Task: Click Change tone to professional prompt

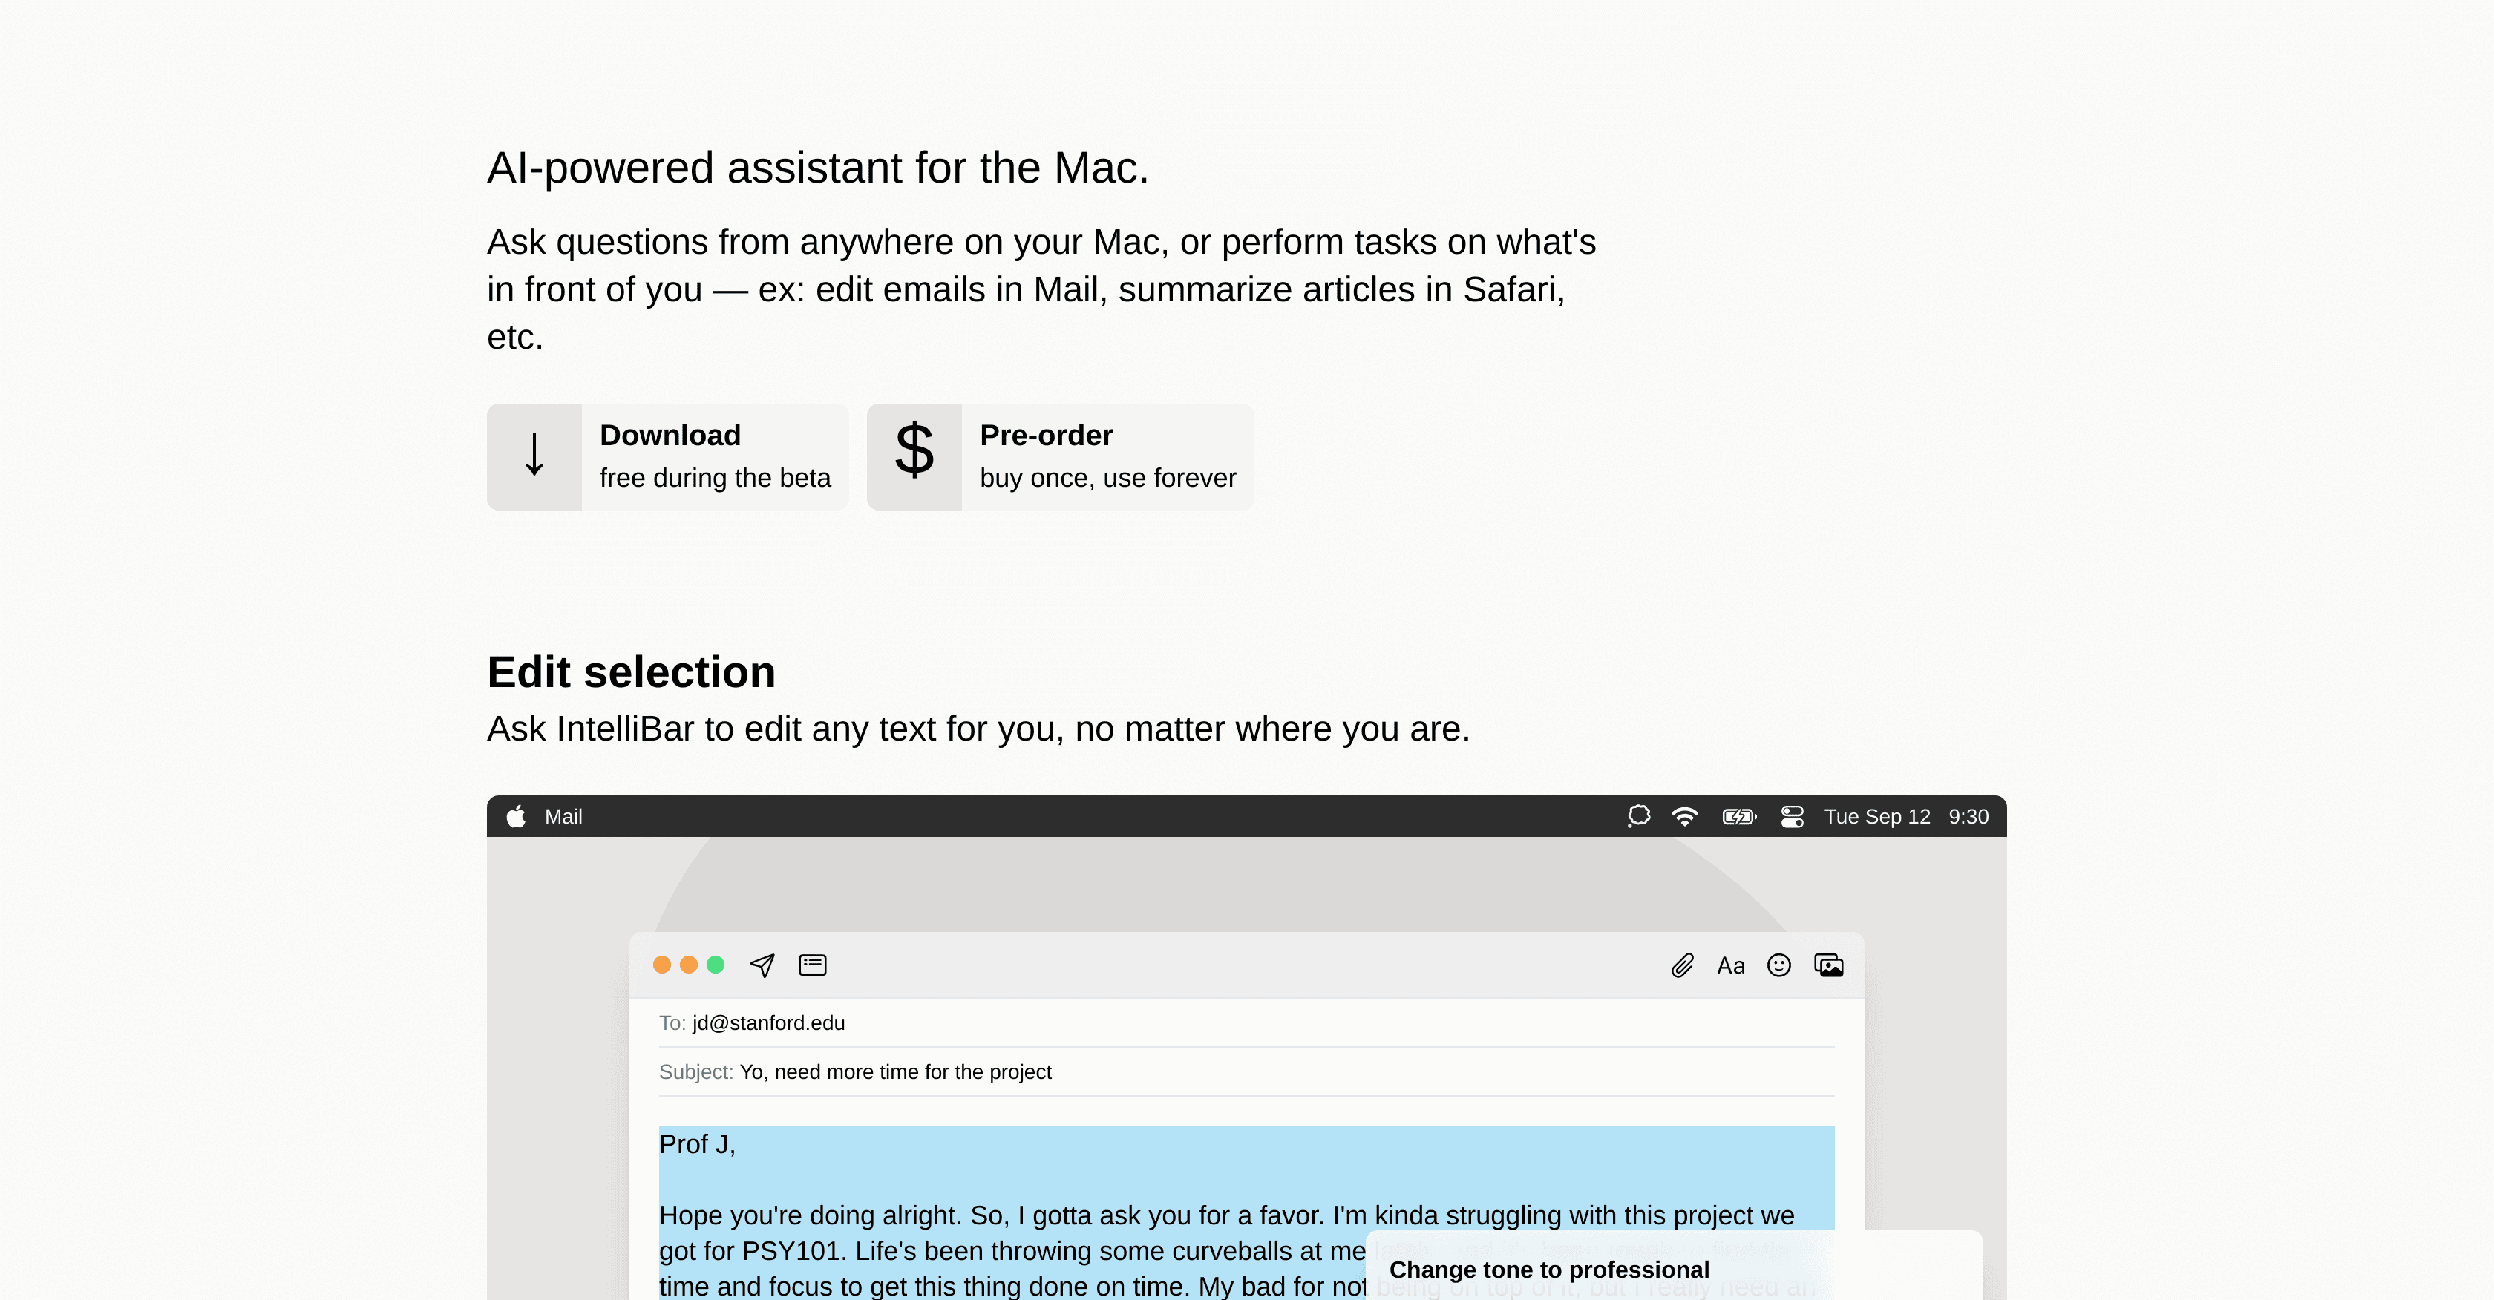Action: click(x=1549, y=1269)
